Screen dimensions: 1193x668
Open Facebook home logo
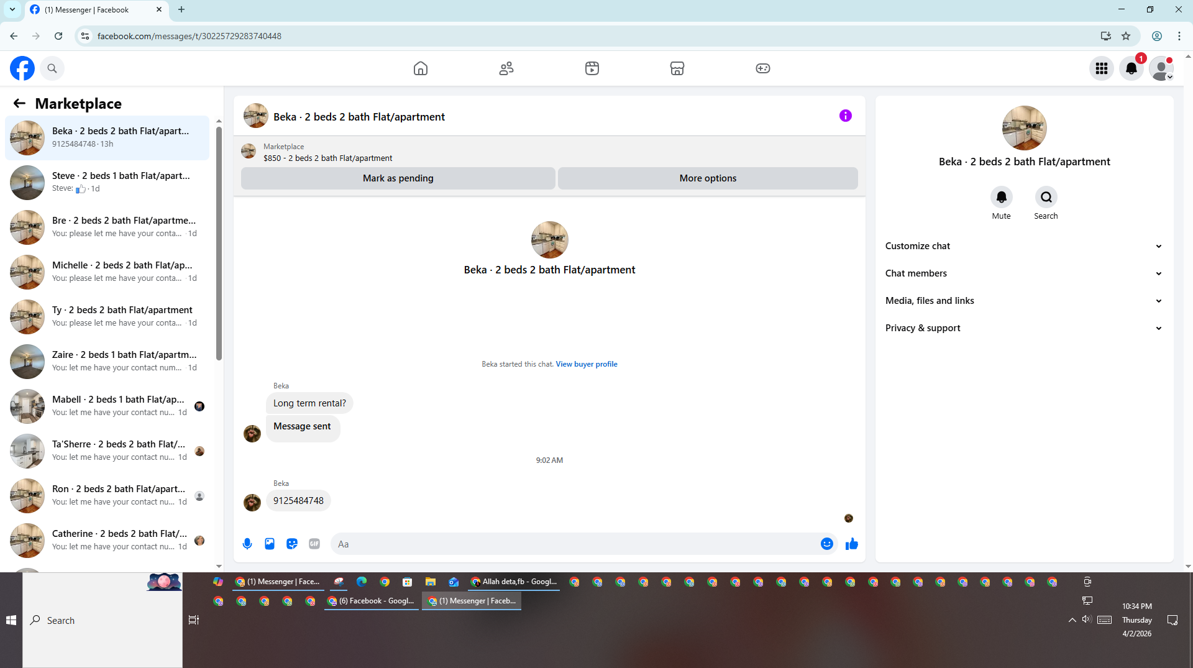(22, 68)
